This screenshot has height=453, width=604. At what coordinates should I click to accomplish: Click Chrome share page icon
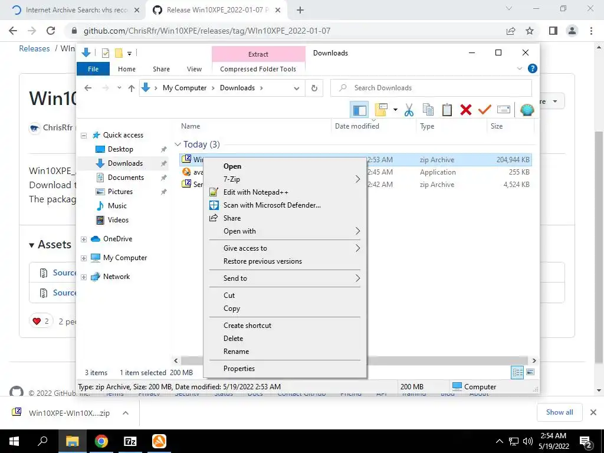[511, 31]
